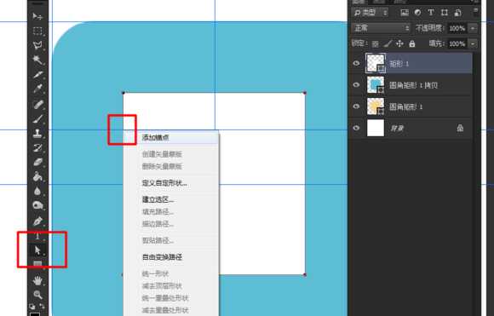The image size is (494, 316).
Task: Open the 填充 slider arrow
Action: click(x=473, y=43)
